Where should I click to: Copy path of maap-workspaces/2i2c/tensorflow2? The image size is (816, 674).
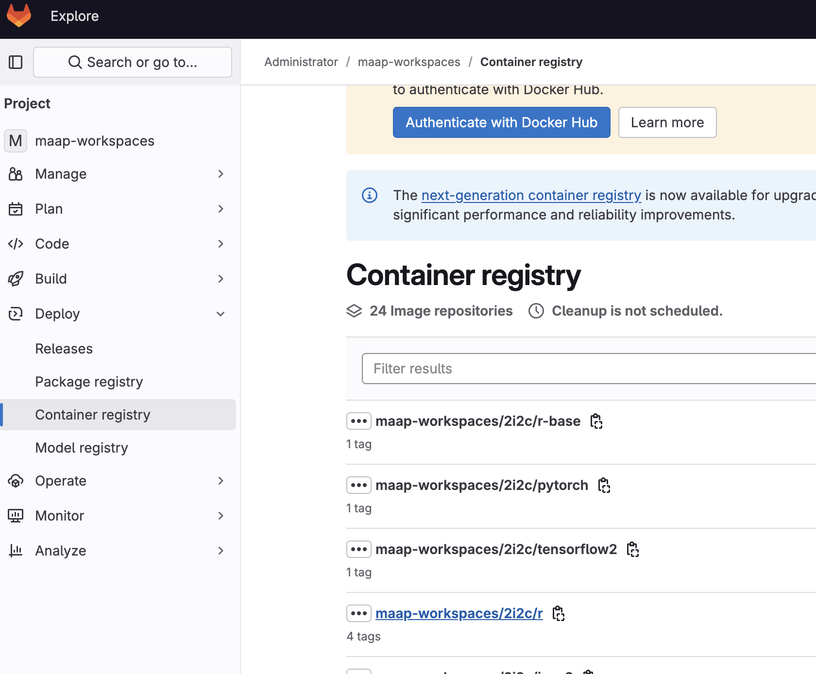point(632,549)
